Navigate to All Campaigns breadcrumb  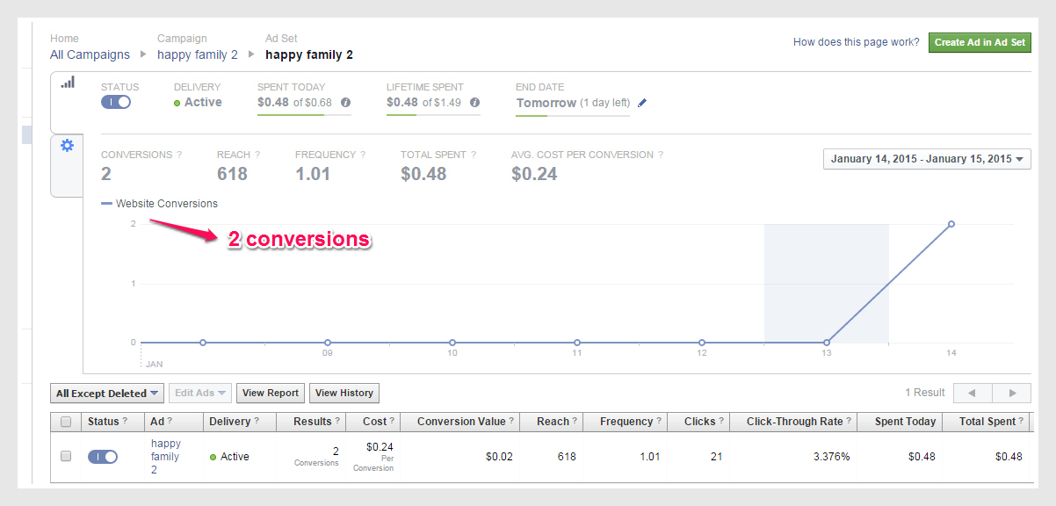(x=90, y=54)
